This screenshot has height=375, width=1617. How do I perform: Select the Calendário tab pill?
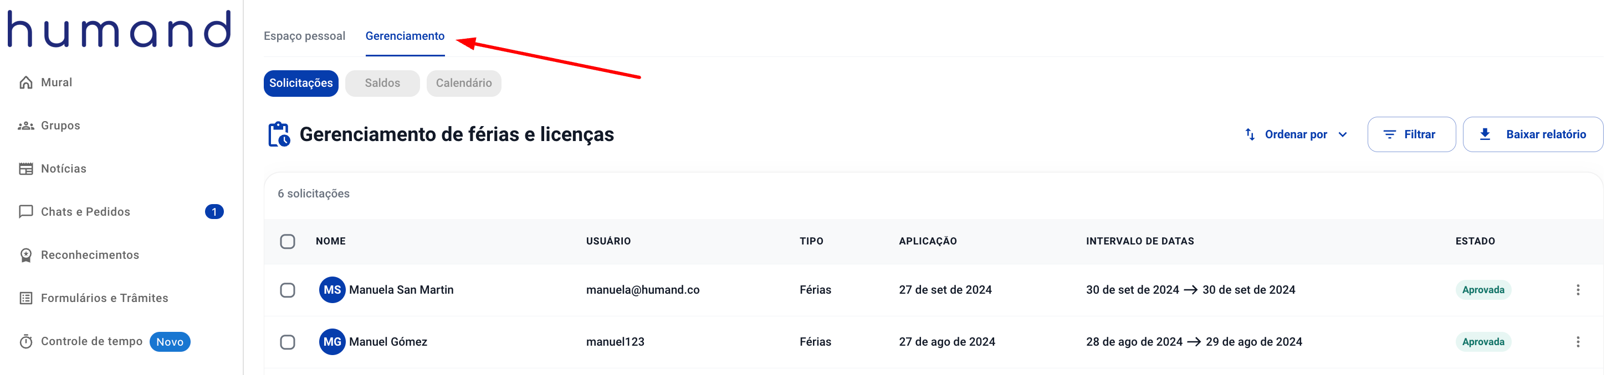(464, 84)
